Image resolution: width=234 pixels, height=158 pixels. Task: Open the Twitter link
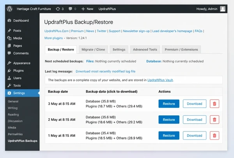tap(101, 31)
